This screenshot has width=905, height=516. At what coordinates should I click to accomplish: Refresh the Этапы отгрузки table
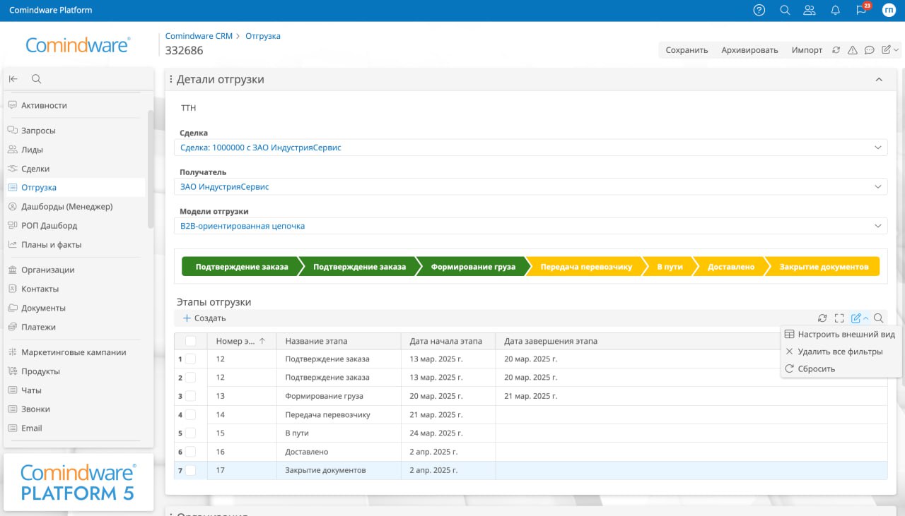[x=822, y=318]
